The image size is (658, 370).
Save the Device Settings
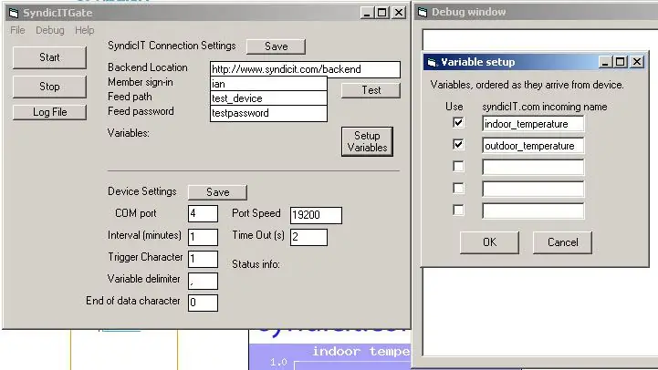(x=217, y=192)
